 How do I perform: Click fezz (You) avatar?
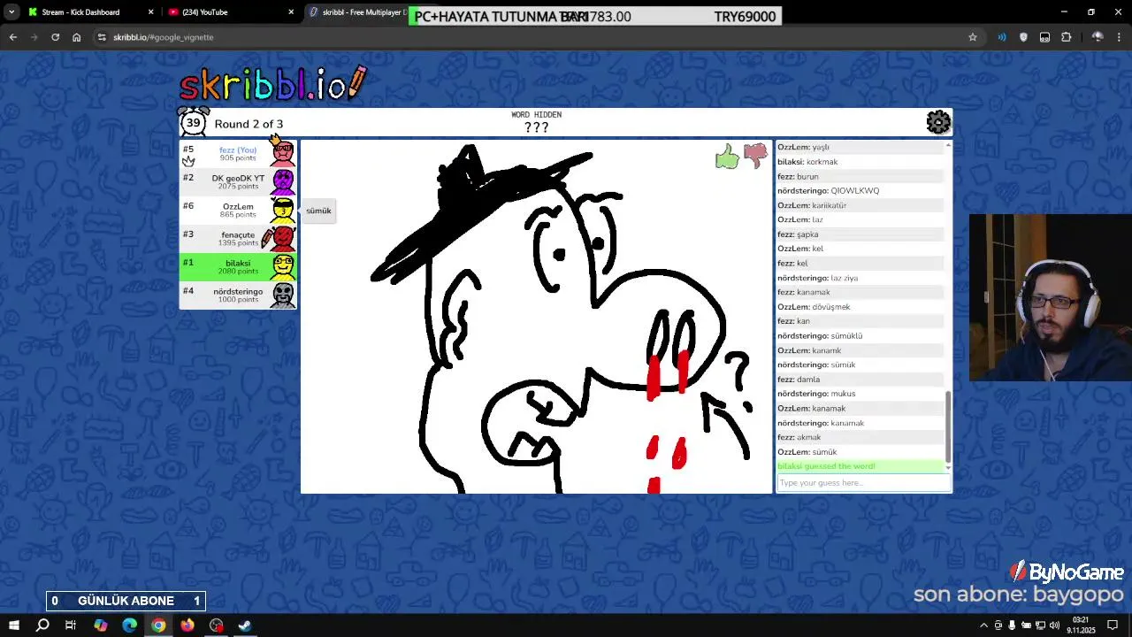[x=283, y=153]
